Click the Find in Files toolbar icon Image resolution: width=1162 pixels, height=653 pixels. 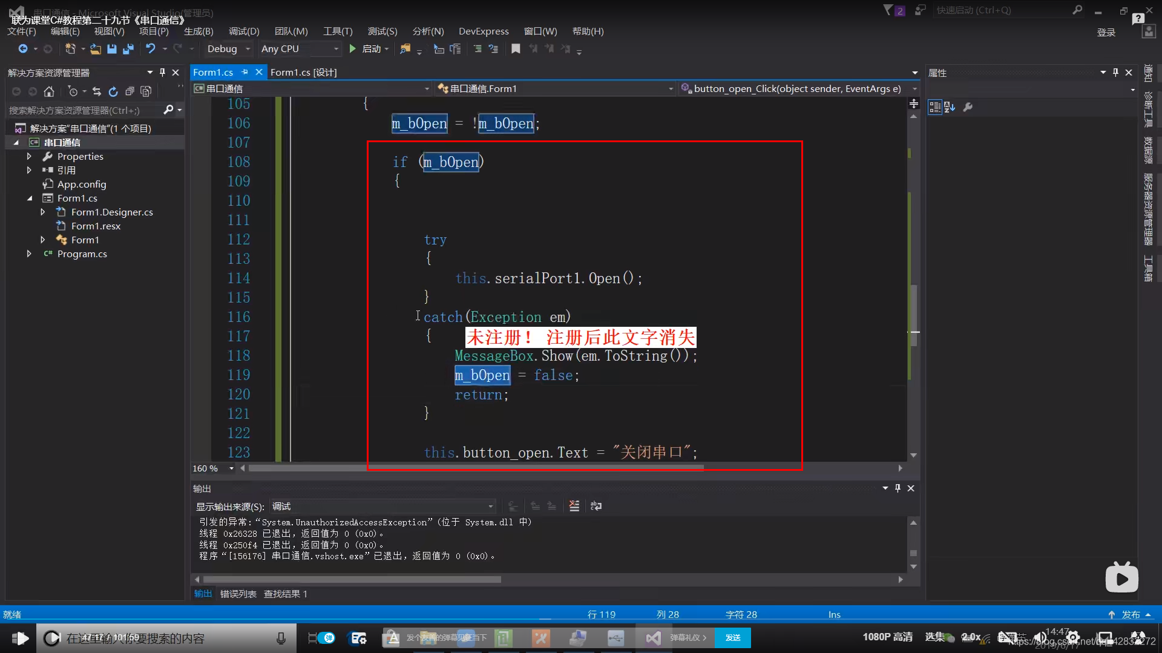point(405,49)
